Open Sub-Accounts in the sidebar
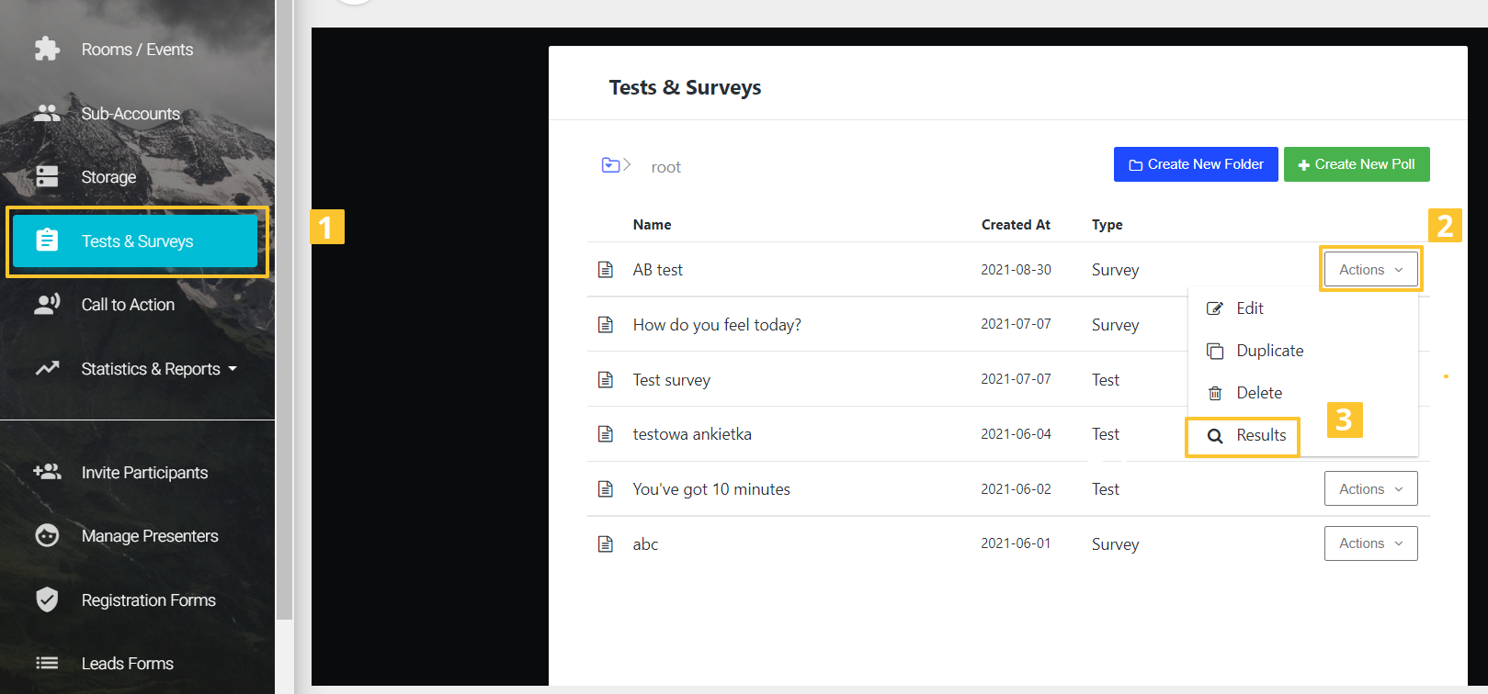 pyautogui.click(x=131, y=114)
